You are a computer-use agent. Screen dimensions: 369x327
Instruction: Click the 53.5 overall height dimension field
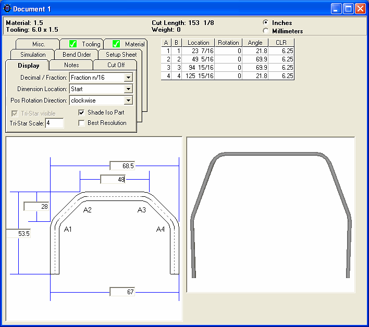[18, 234]
